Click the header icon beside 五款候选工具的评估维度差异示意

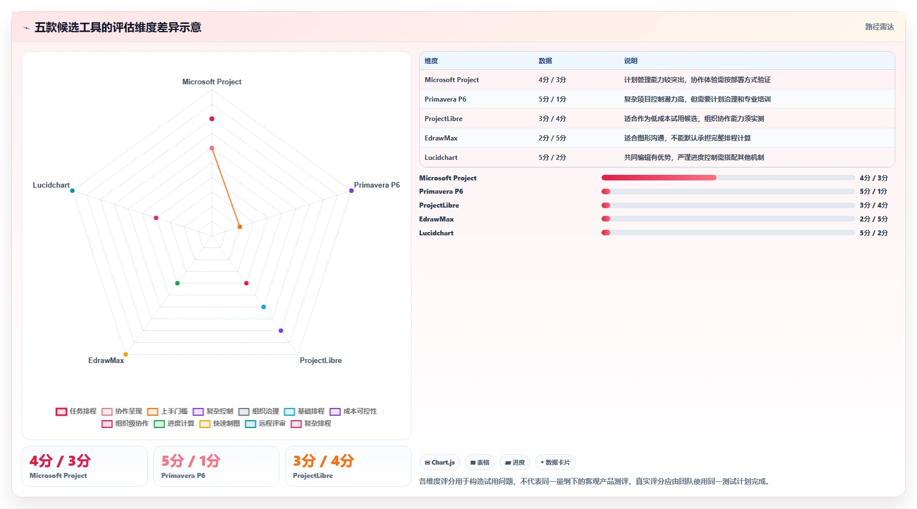26,28
